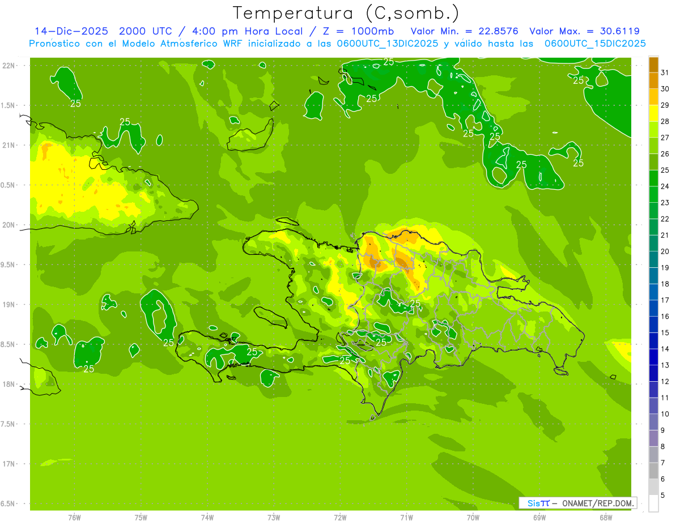680x525 pixels.
Task: Click the legend scale number 16
Action: pyautogui.click(x=665, y=317)
